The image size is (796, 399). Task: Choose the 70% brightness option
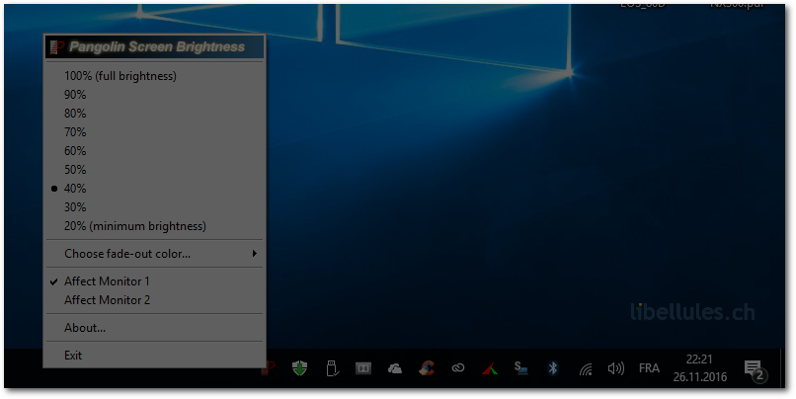tap(155, 132)
